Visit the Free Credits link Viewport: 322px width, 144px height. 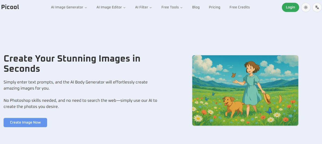(240, 7)
